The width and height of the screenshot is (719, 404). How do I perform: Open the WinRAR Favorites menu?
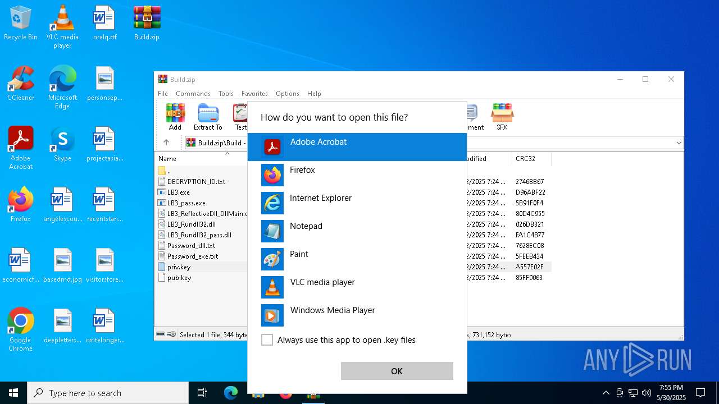(254, 94)
